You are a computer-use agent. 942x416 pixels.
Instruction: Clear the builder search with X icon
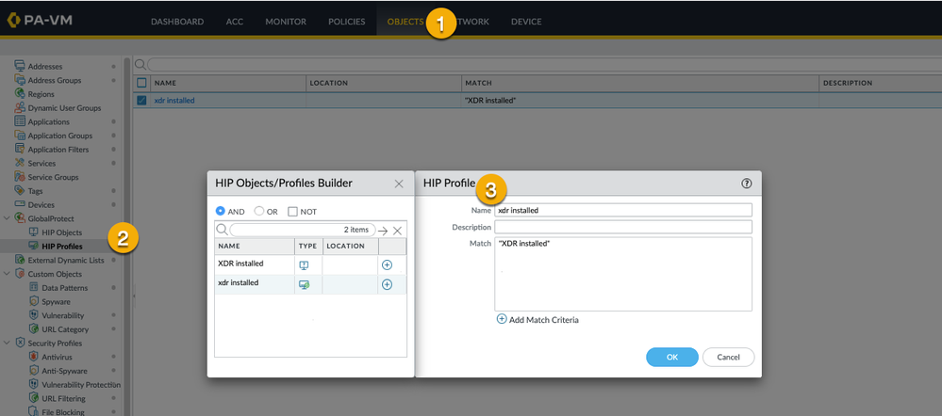[x=397, y=231]
